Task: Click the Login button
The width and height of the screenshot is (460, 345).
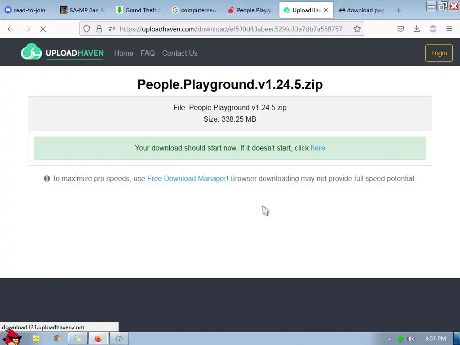Action: pyautogui.click(x=439, y=53)
